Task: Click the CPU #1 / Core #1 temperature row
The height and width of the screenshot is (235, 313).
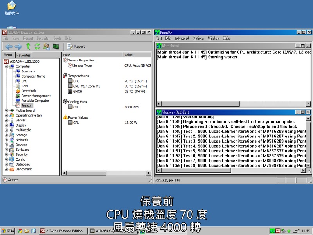Action: pos(107,86)
